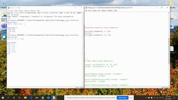Select the folder icon at desktop top-right
The height and width of the screenshot is (100, 178).
(172, 4)
